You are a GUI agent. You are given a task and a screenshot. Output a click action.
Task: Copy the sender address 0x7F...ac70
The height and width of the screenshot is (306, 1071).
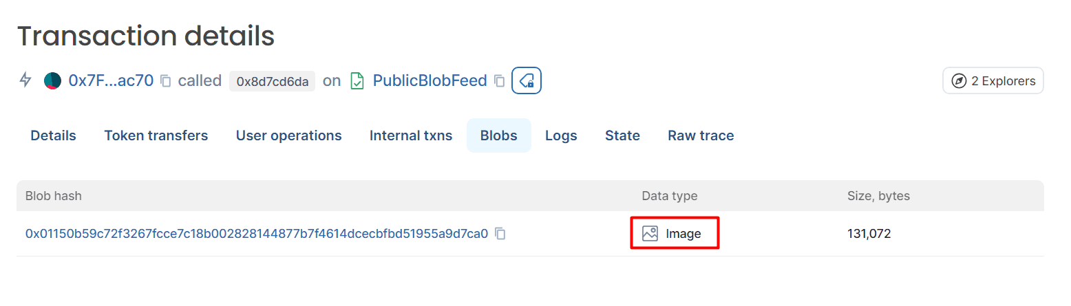tap(165, 81)
